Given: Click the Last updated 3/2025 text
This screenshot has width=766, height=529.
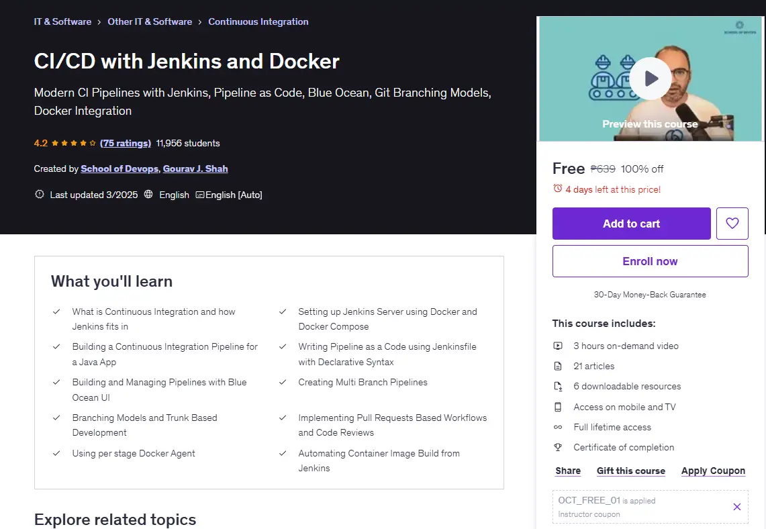Looking at the screenshot, I should (x=94, y=195).
